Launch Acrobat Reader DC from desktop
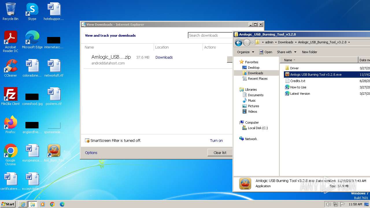 point(10,42)
